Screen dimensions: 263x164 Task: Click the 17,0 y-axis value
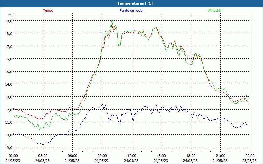point(9,46)
